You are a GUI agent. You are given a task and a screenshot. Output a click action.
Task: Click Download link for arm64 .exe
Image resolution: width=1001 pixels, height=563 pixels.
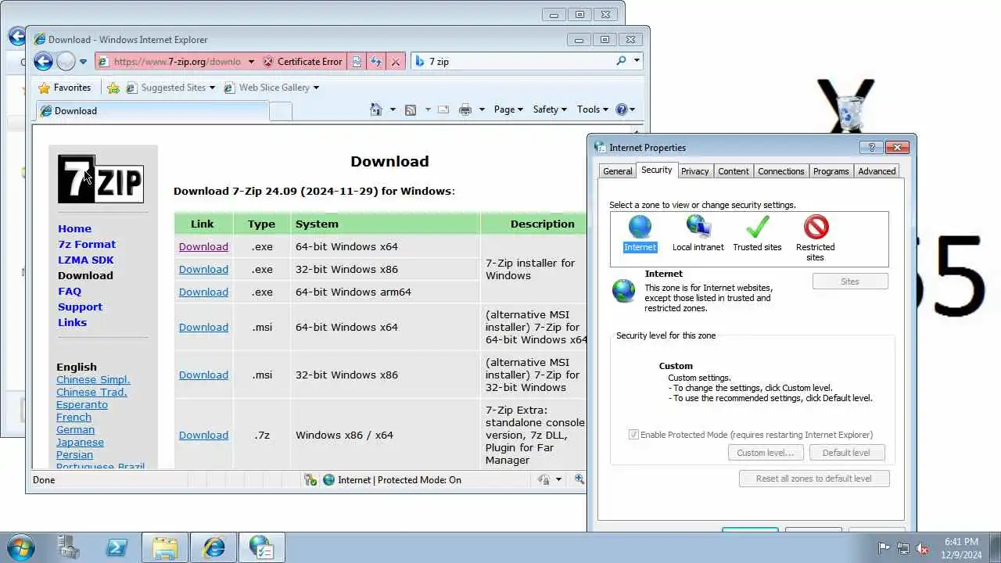tap(203, 292)
